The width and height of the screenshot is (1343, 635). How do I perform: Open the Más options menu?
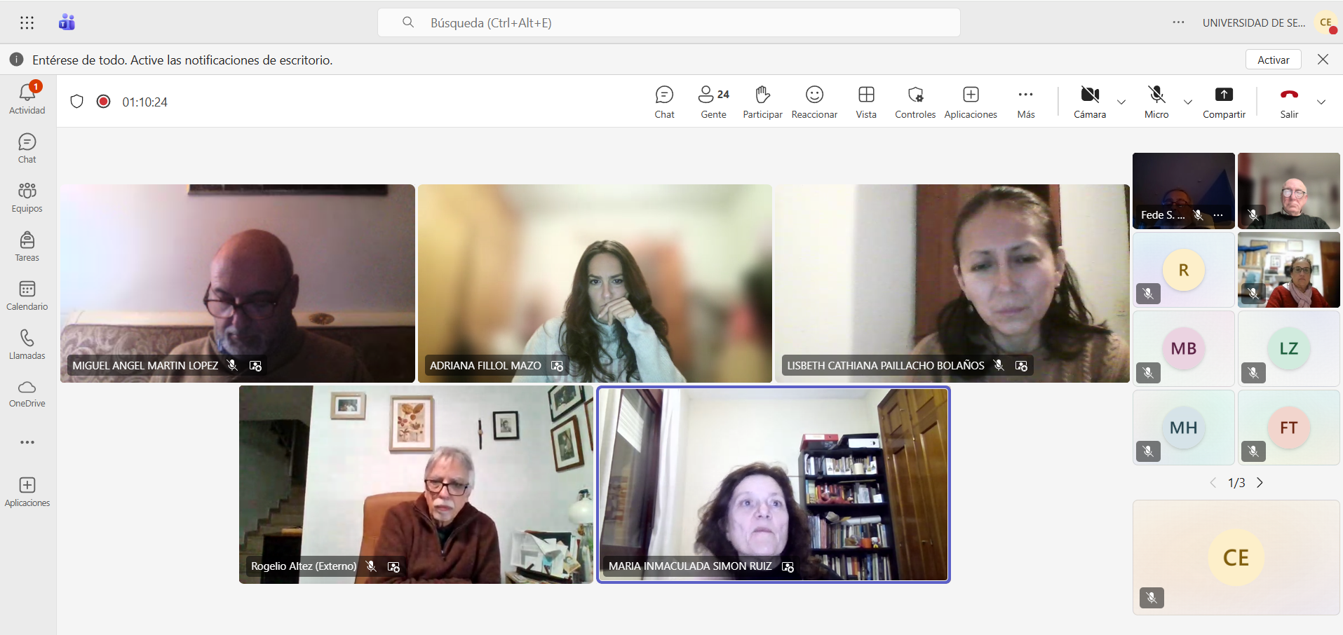pyautogui.click(x=1026, y=102)
